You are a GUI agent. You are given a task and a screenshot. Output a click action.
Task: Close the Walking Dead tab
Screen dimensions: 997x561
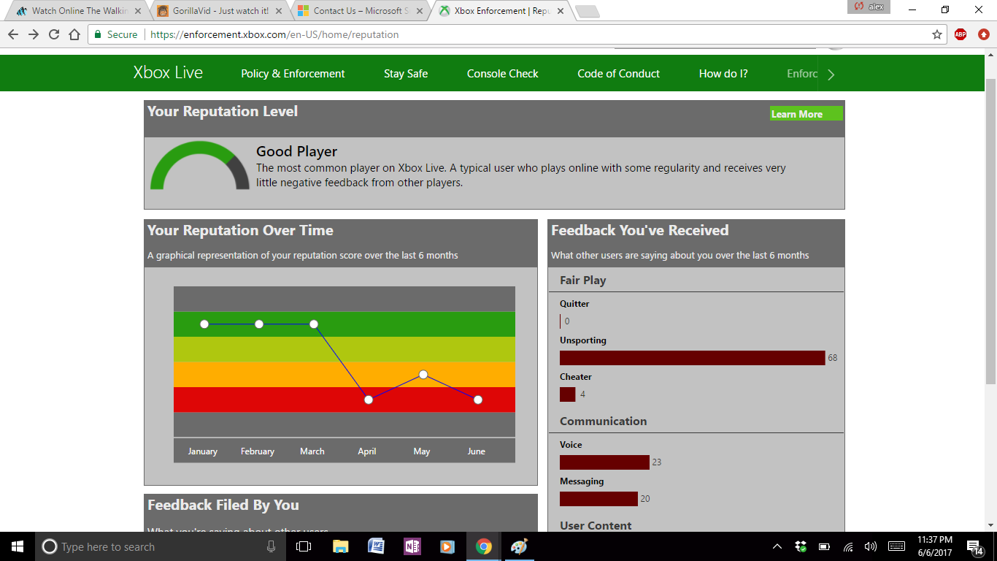[138, 11]
